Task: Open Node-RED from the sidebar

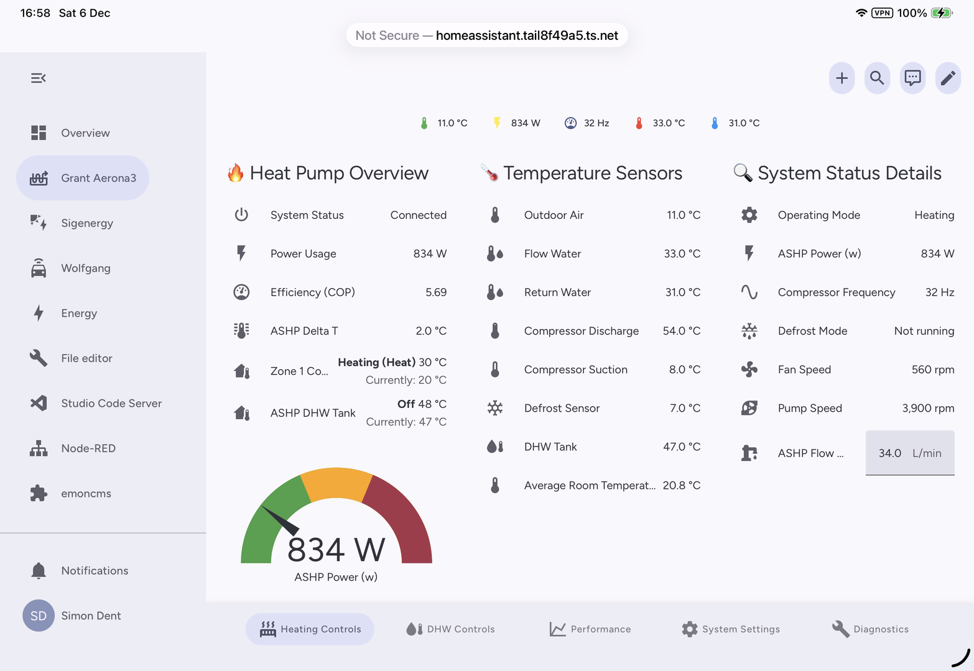Action: coord(88,448)
